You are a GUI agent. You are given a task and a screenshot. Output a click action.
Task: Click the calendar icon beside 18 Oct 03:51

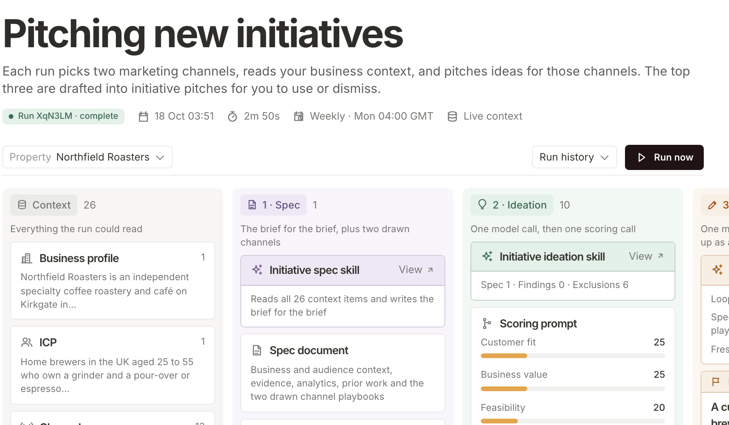(143, 116)
